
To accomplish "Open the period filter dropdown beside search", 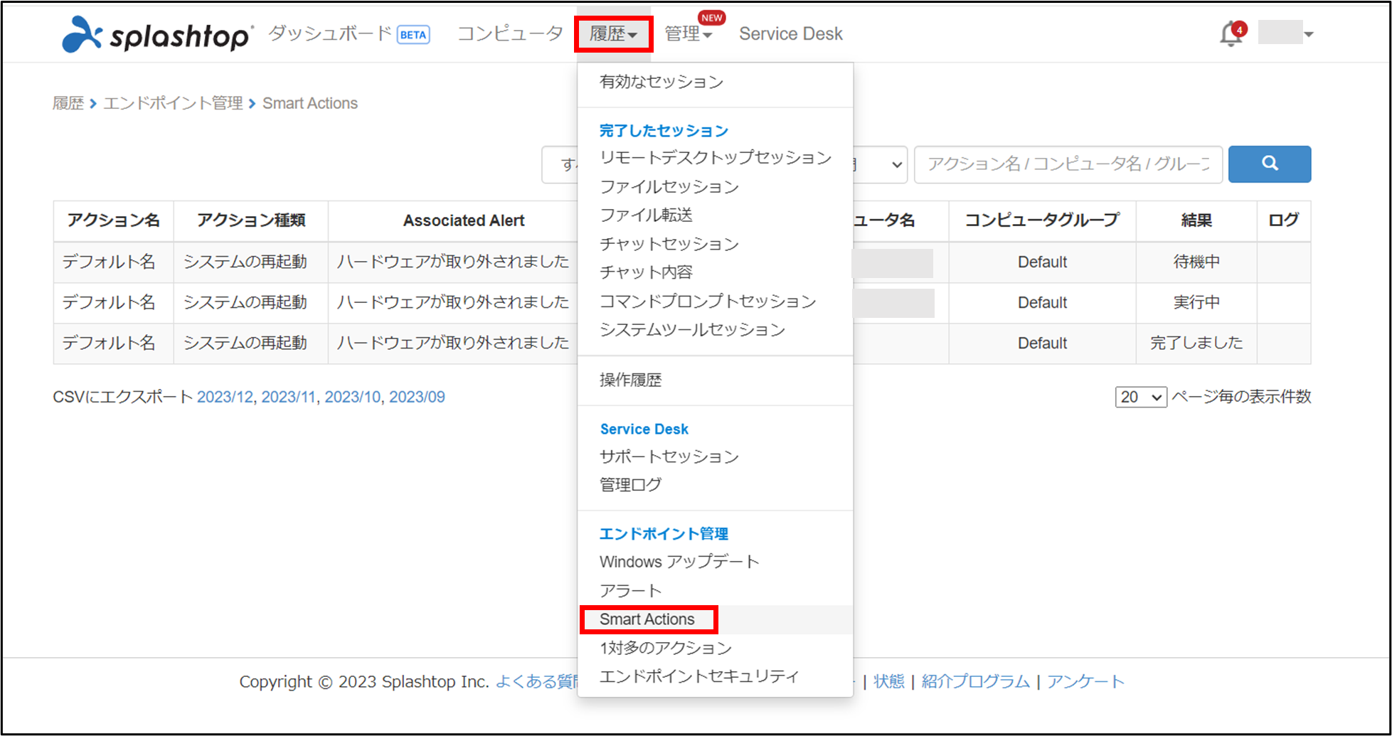I will [880, 164].
